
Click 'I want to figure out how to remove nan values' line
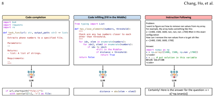(x=176, y=26)
